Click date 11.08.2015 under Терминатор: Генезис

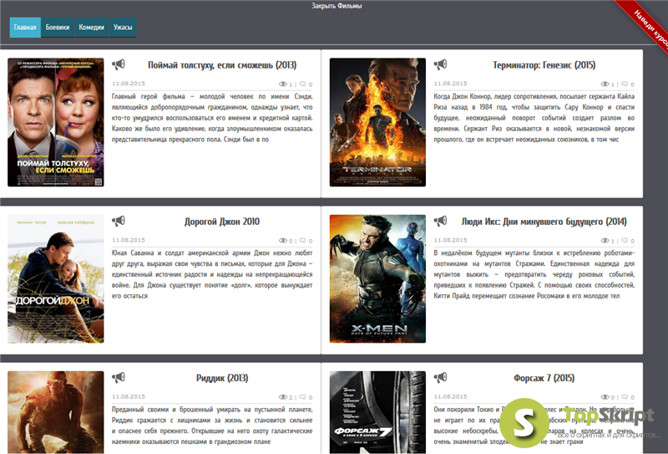[451, 84]
